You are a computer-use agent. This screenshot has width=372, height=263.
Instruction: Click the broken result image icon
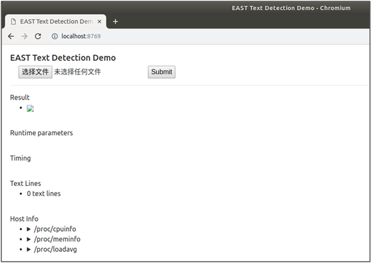coord(31,108)
